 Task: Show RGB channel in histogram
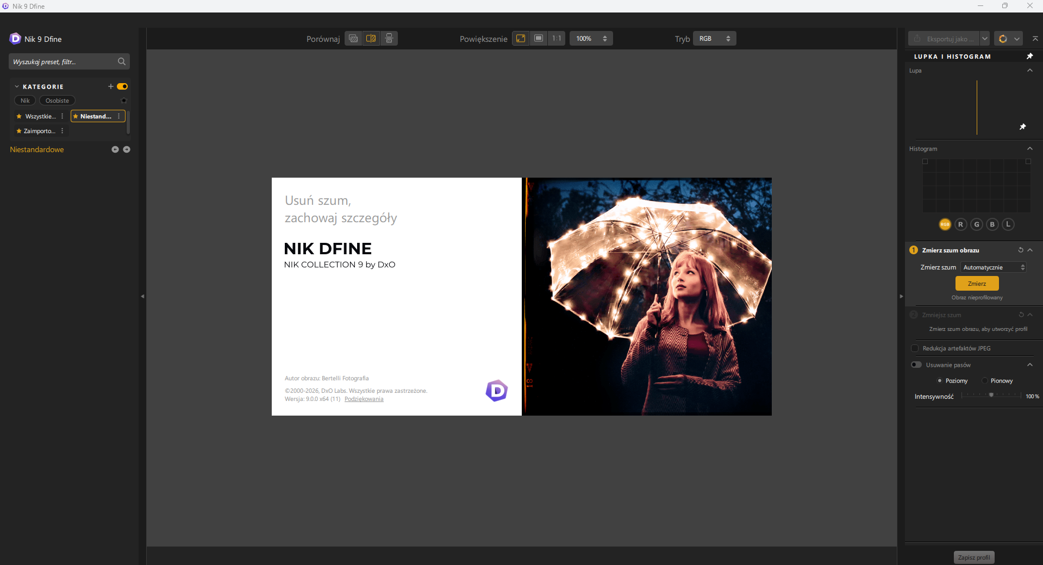[x=945, y=224]
